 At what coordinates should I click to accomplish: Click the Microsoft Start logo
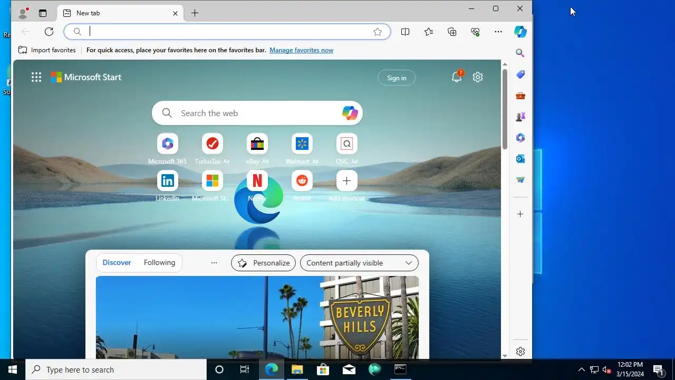click(86, 77)
